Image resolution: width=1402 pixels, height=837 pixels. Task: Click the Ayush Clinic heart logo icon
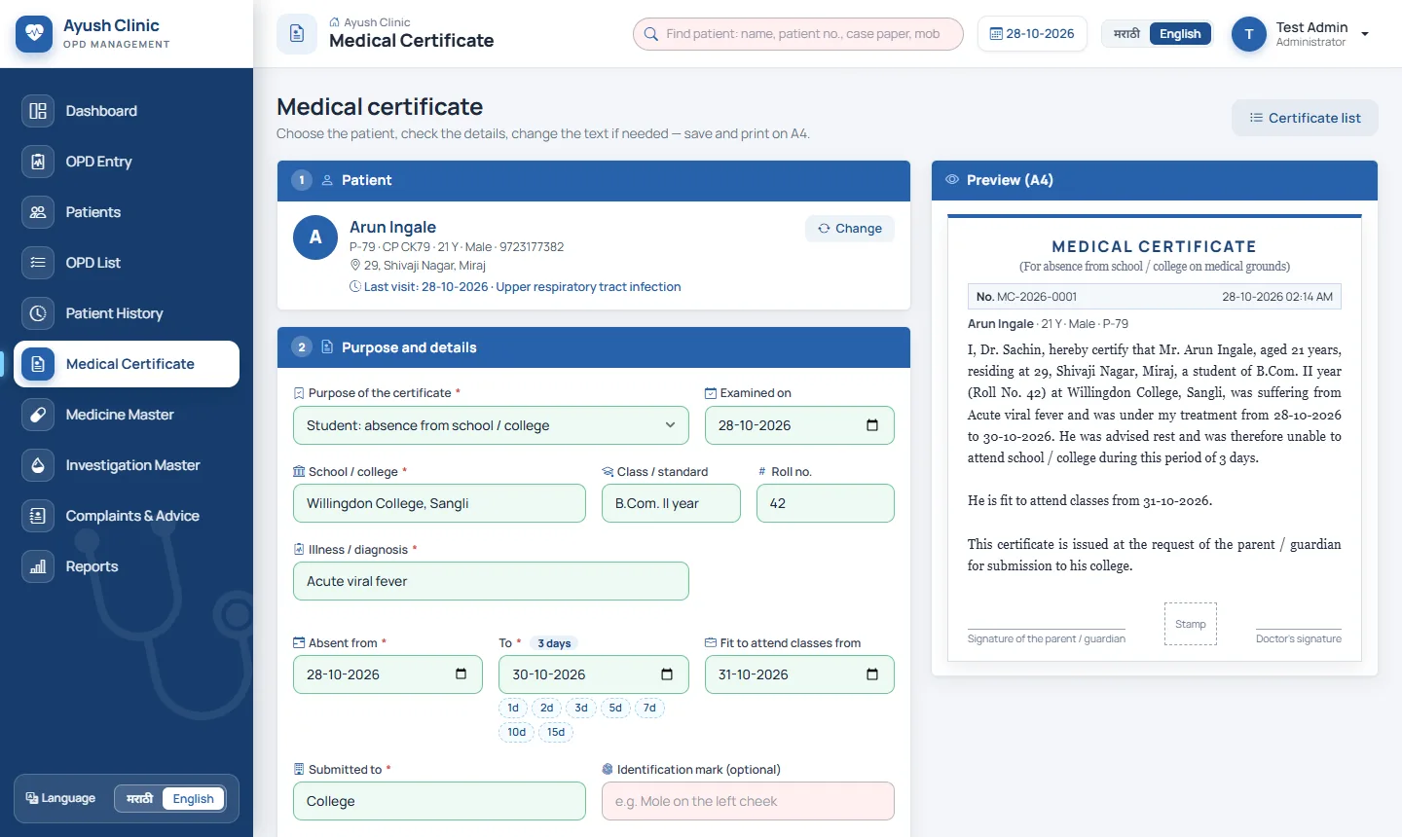click(34, 34)
